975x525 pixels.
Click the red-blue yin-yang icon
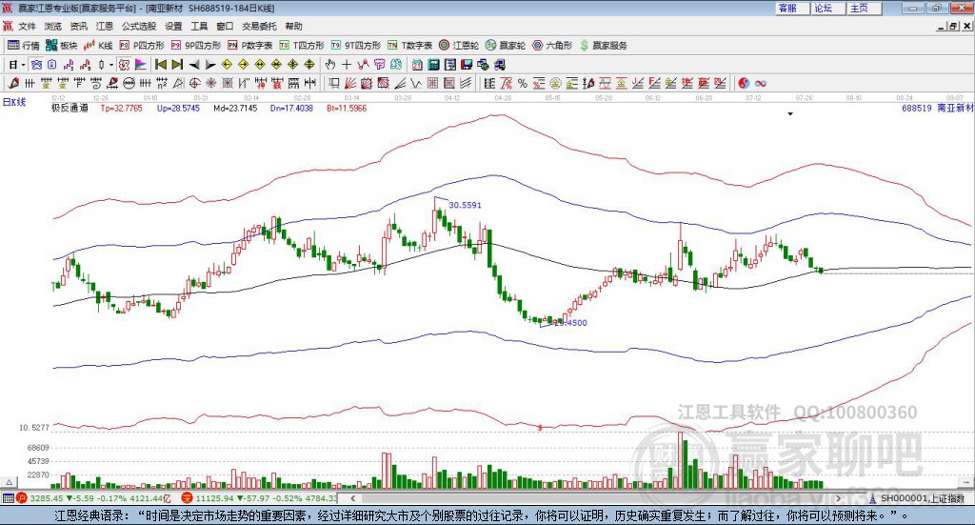pyautogui.click(x=743, y=83)
